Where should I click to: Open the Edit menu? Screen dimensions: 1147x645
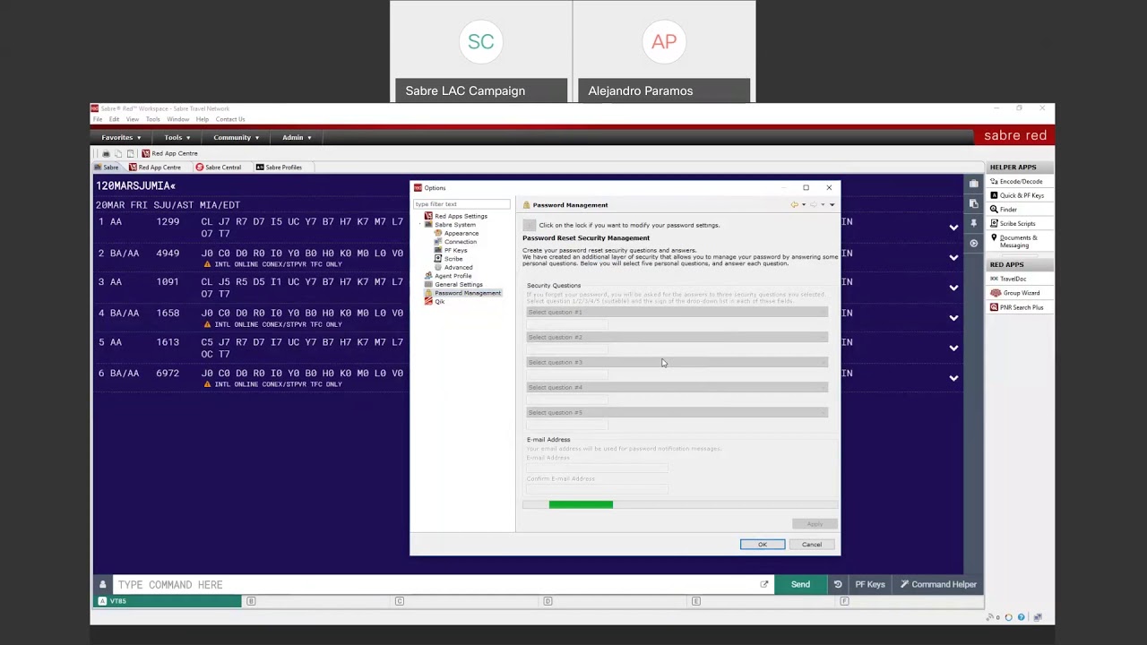point(114,119)
